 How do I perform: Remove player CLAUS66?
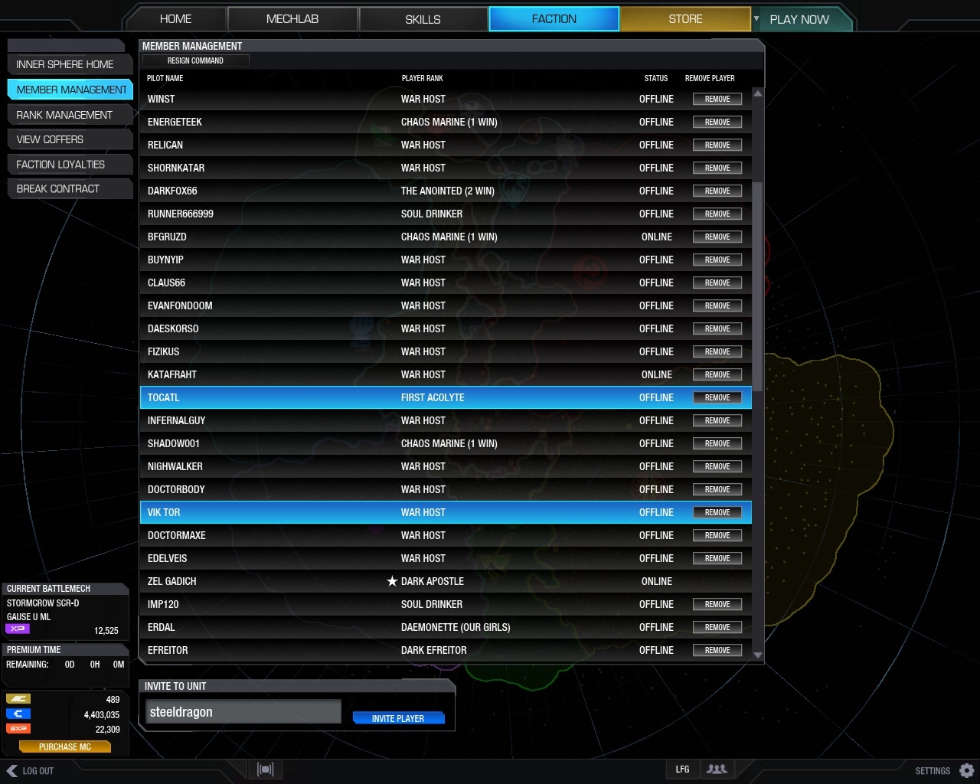pyautogui.click(x=717, y=283)
